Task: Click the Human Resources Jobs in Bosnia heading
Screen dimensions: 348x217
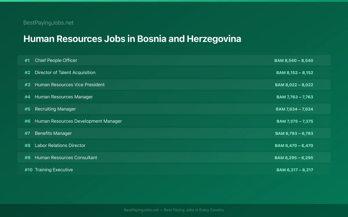Action: (x=132, y=39)
